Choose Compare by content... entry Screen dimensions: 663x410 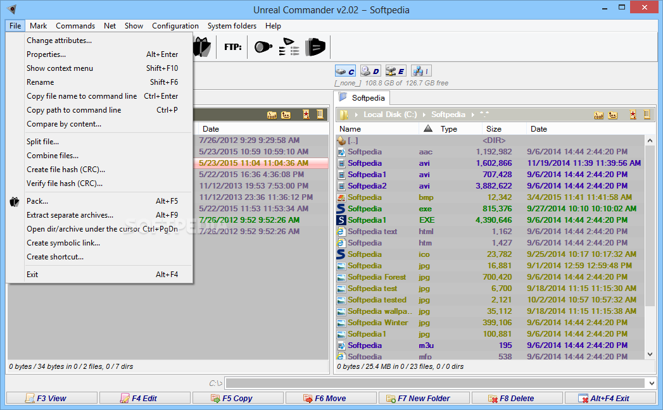pyautogui.click(x=99, y=124)
